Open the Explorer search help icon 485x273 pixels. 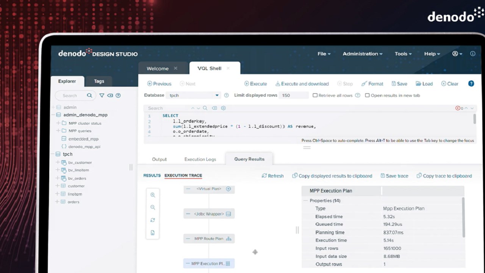point(118,96)
